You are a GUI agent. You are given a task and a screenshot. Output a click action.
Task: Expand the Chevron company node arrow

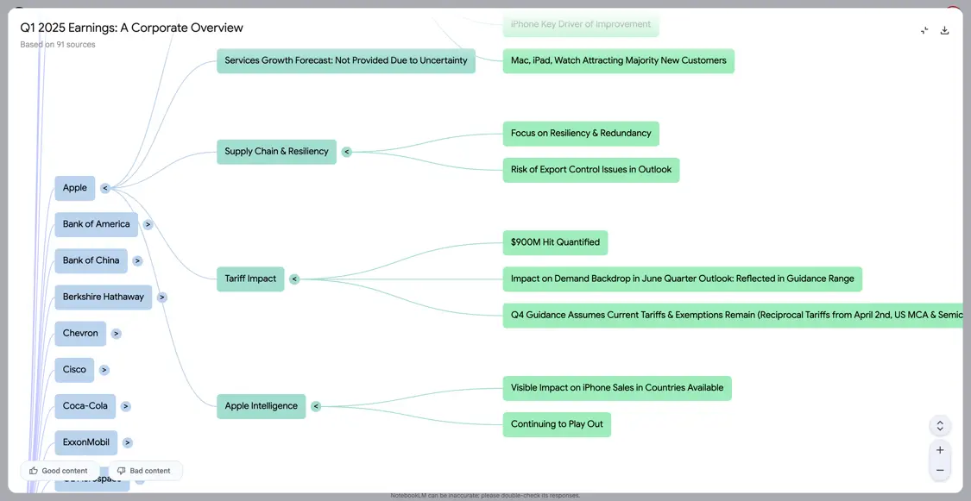(x=117, y=334)
